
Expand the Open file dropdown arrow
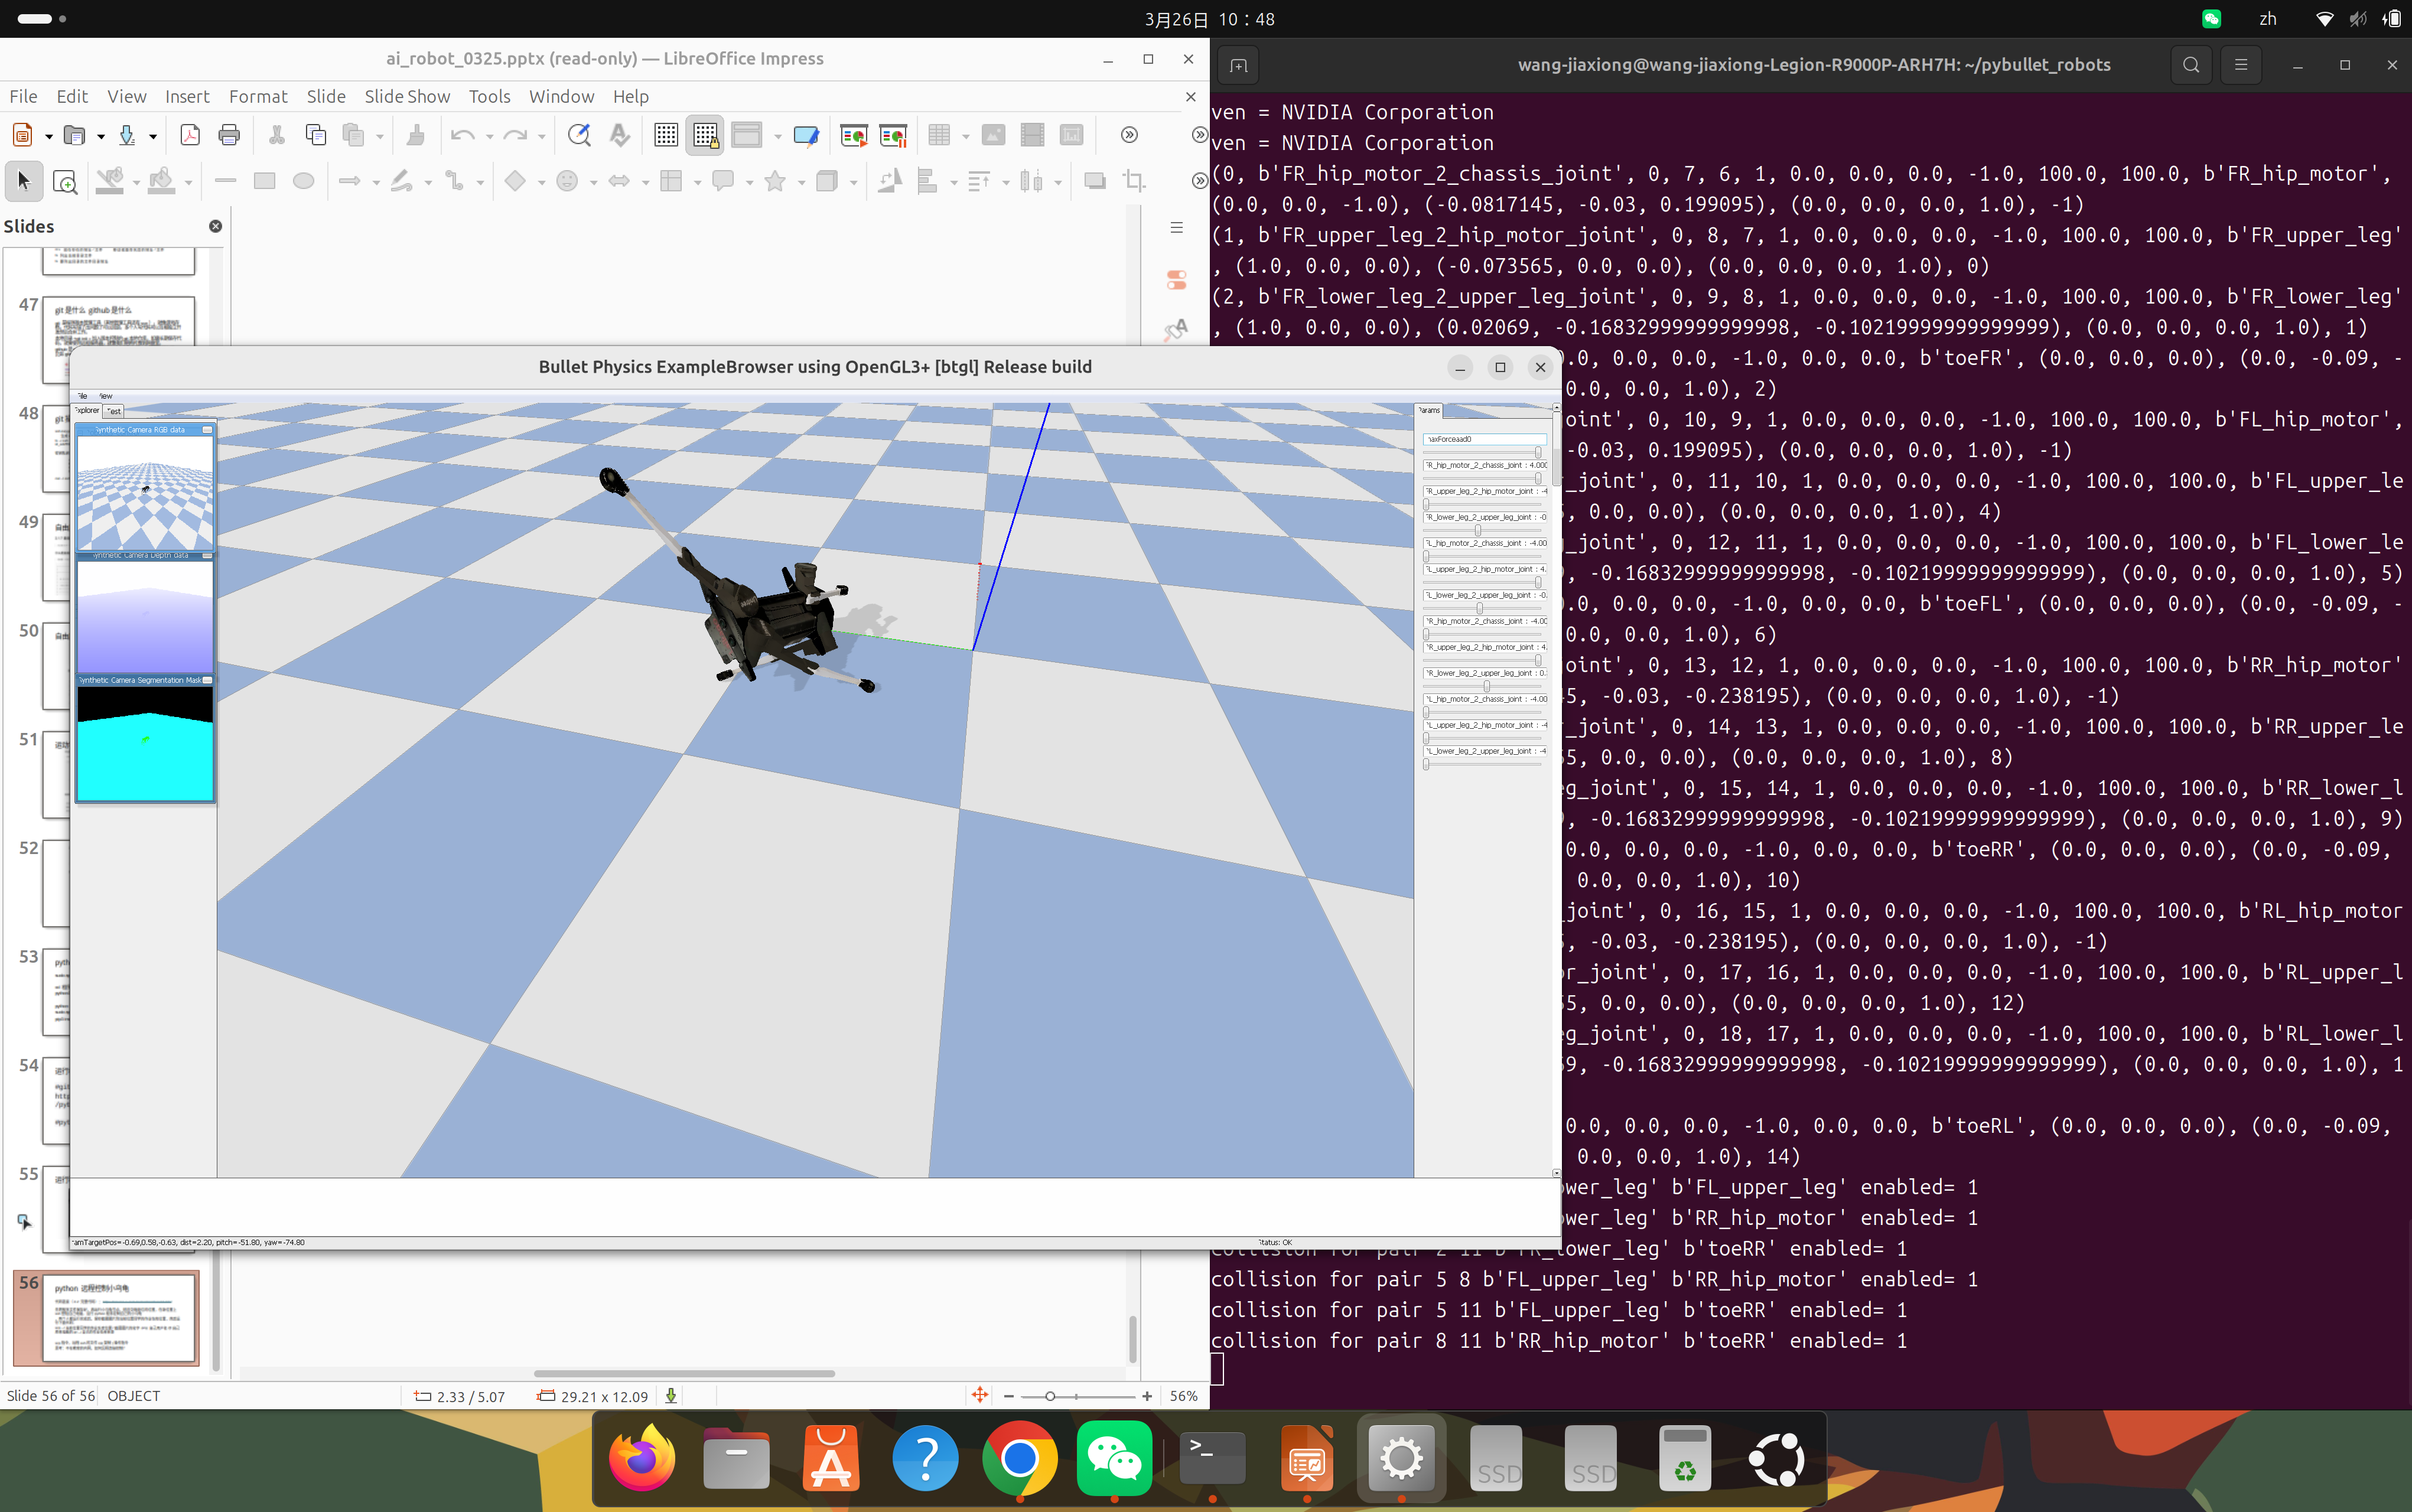pos(100,136)
